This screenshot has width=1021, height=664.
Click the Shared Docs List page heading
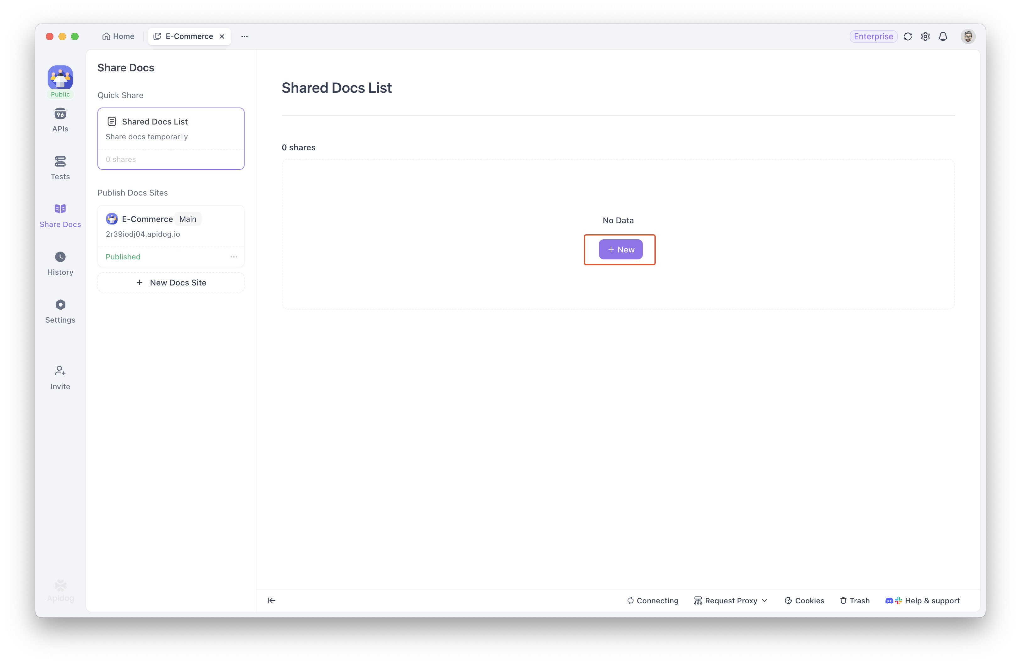click(336, 87)
